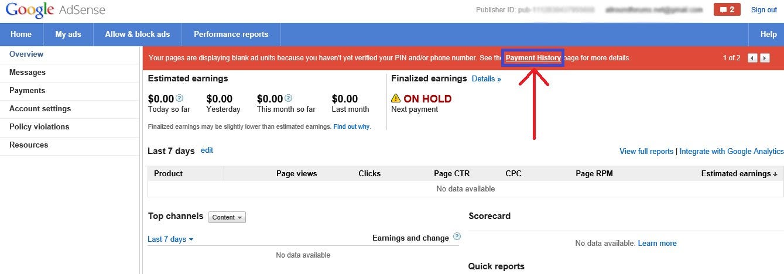
Task: Go to the Home tab
Action: (x=21, y=35)
